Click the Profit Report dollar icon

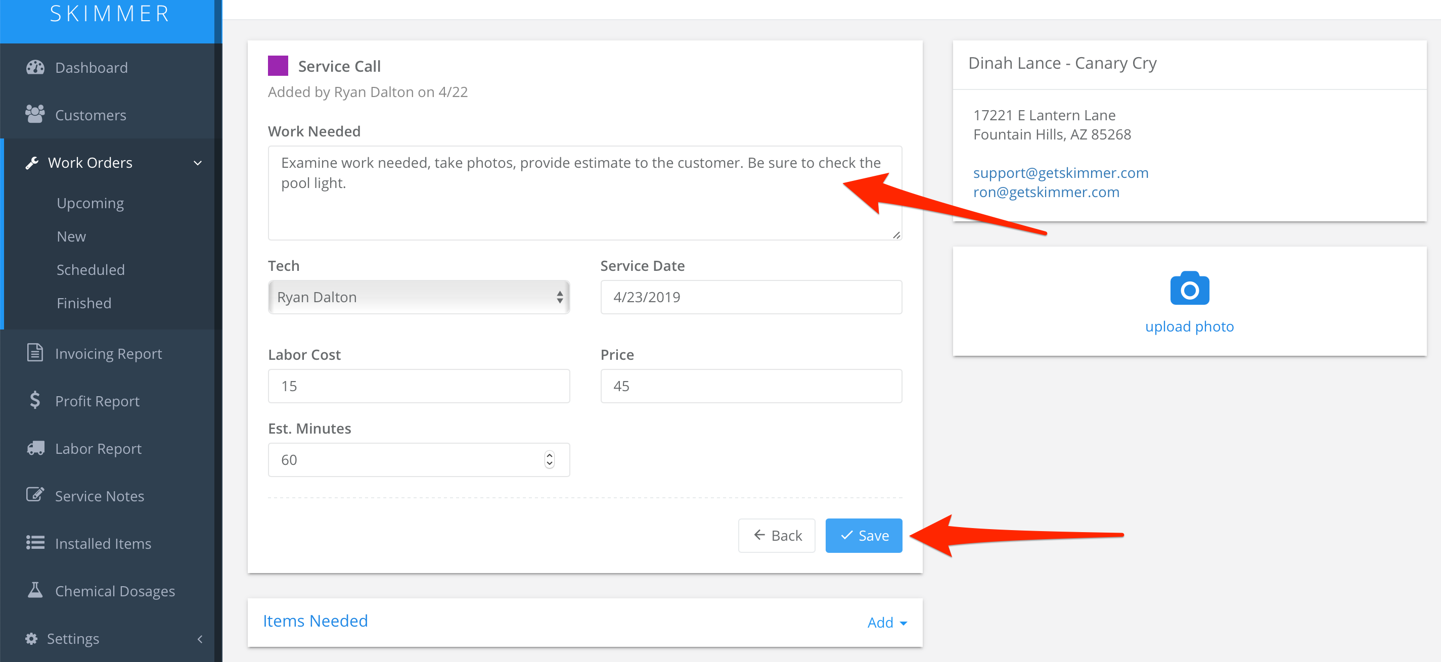pyautogui.click(x=35, y=400)
